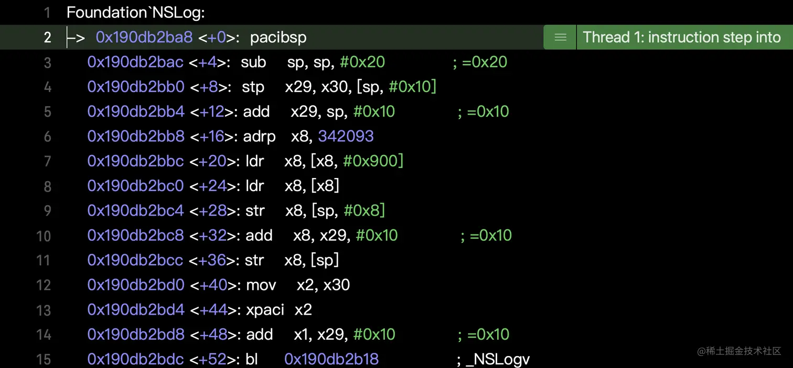793x368 pixels.
Task: Click the 'sub sp, sp, #0x20' instruction
Action: tap(313, 62)
